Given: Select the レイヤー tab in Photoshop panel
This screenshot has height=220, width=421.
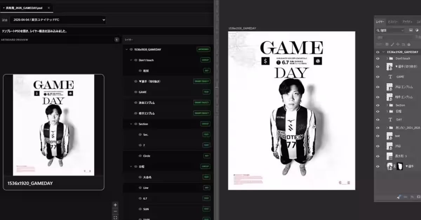Looking at the screenshot, I should (380, 22).
